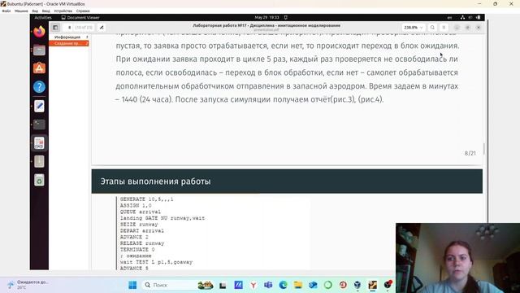The width and height of the screenshot is (520, 293).
Task: Click the Windows Start button
Action: click(x=132, y=285)
